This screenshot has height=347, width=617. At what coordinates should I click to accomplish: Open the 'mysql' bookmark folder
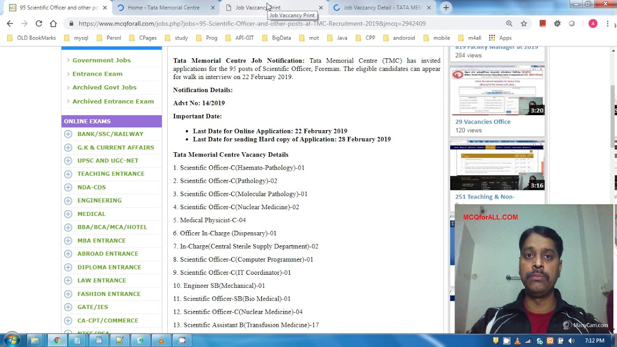pyautogui.click(x=76, y=38)
